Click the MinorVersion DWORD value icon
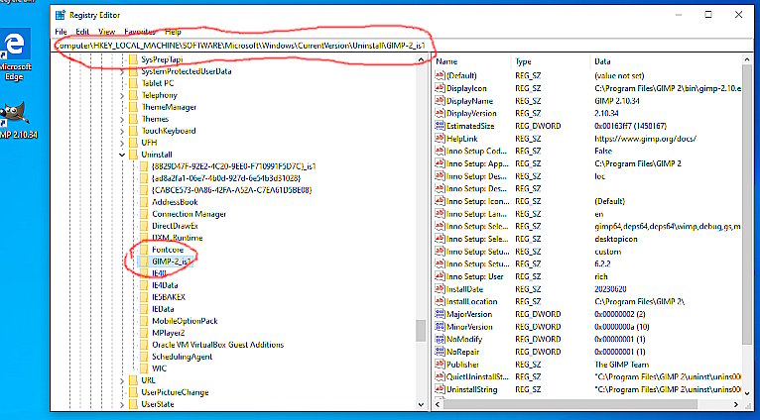760x420 pixels. point(440,327)
